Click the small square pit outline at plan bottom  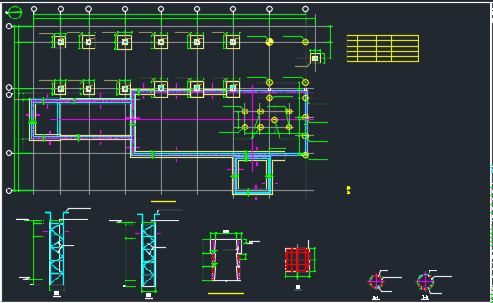coord(253,175)
